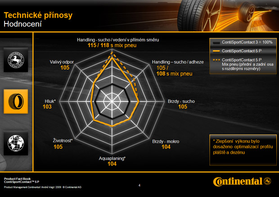The height and width of the screenshot is (197, 279).
Task: Click the 'Product Management Continental' copyright line
Action: [43, 187]
